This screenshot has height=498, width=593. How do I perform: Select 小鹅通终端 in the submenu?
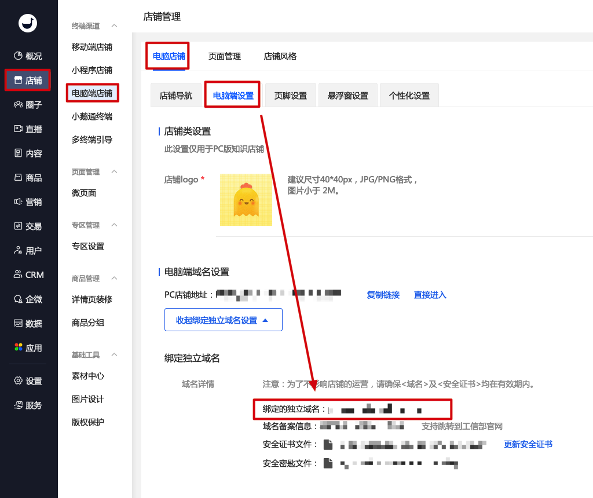[x=92, y=116]
